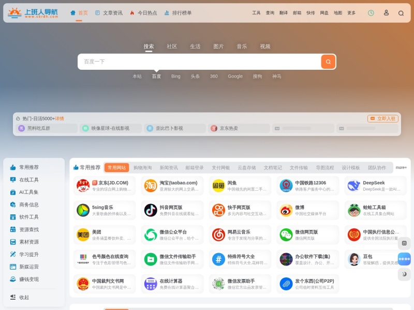Switch search category to 音乐
The width and height of the screenshot is (414, 310).
242,47
